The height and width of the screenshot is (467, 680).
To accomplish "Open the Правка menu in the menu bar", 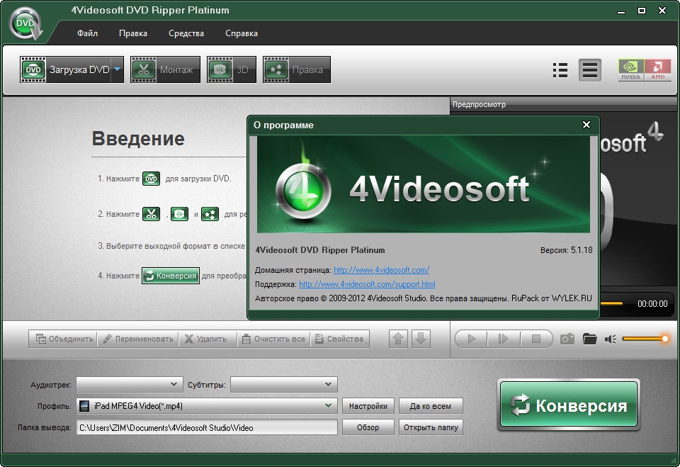I will [133, 33].
